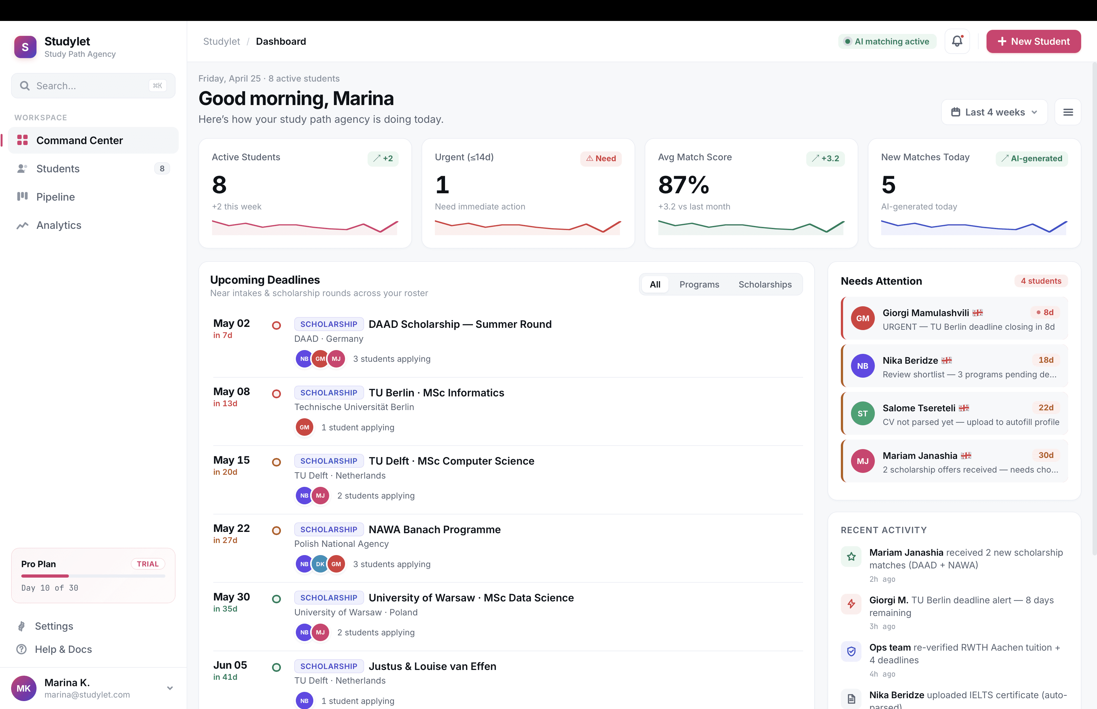Toggle the AI matching active status pill
The width and height of the screenshot is (1097, 709).
click(887, 42)
